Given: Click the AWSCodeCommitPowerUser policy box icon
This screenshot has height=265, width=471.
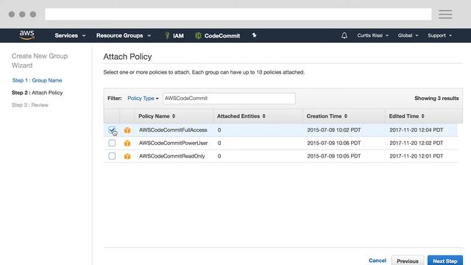Looking at the screenshot, I should 127,144.
